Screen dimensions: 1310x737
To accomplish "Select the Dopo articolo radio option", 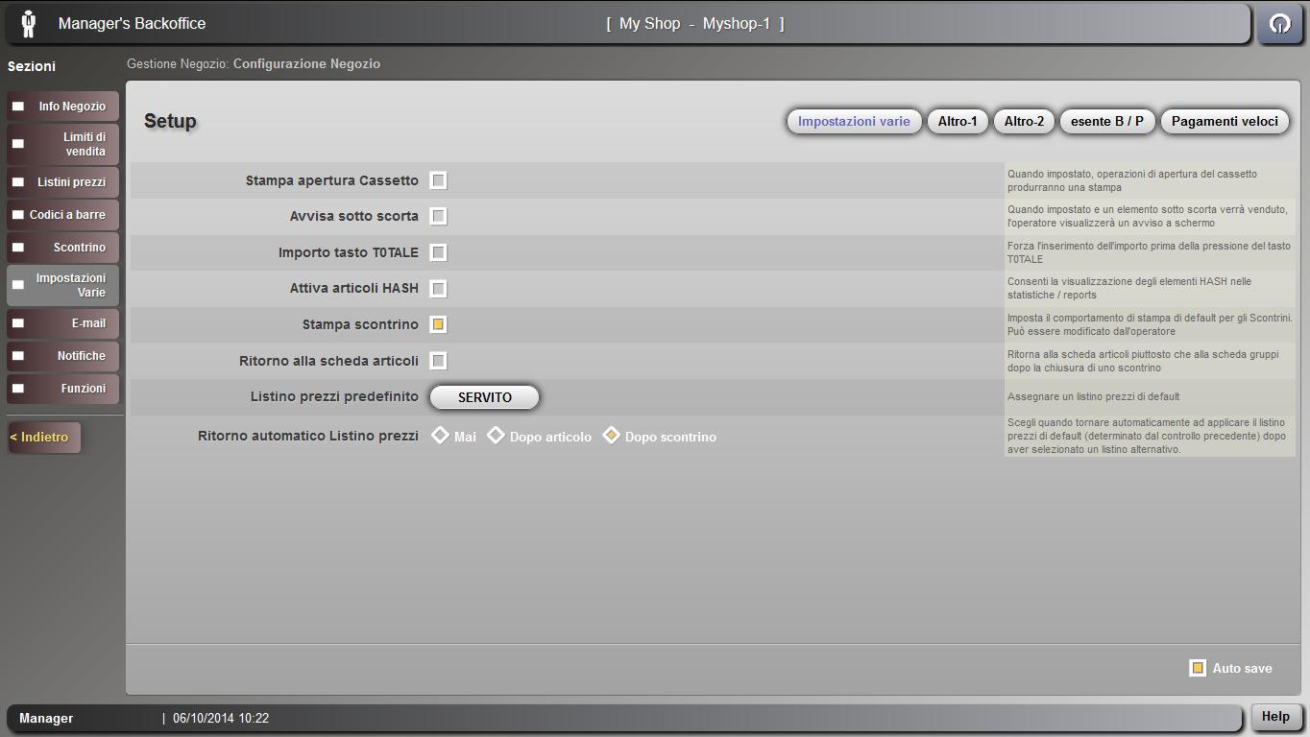I will point(496,436).
